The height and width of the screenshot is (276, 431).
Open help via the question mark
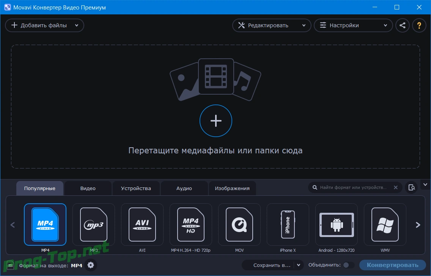coord(419,25)
